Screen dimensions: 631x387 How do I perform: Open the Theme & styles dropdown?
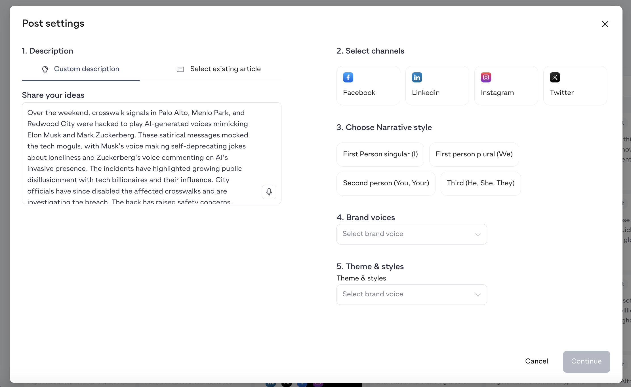click(412, 295)
